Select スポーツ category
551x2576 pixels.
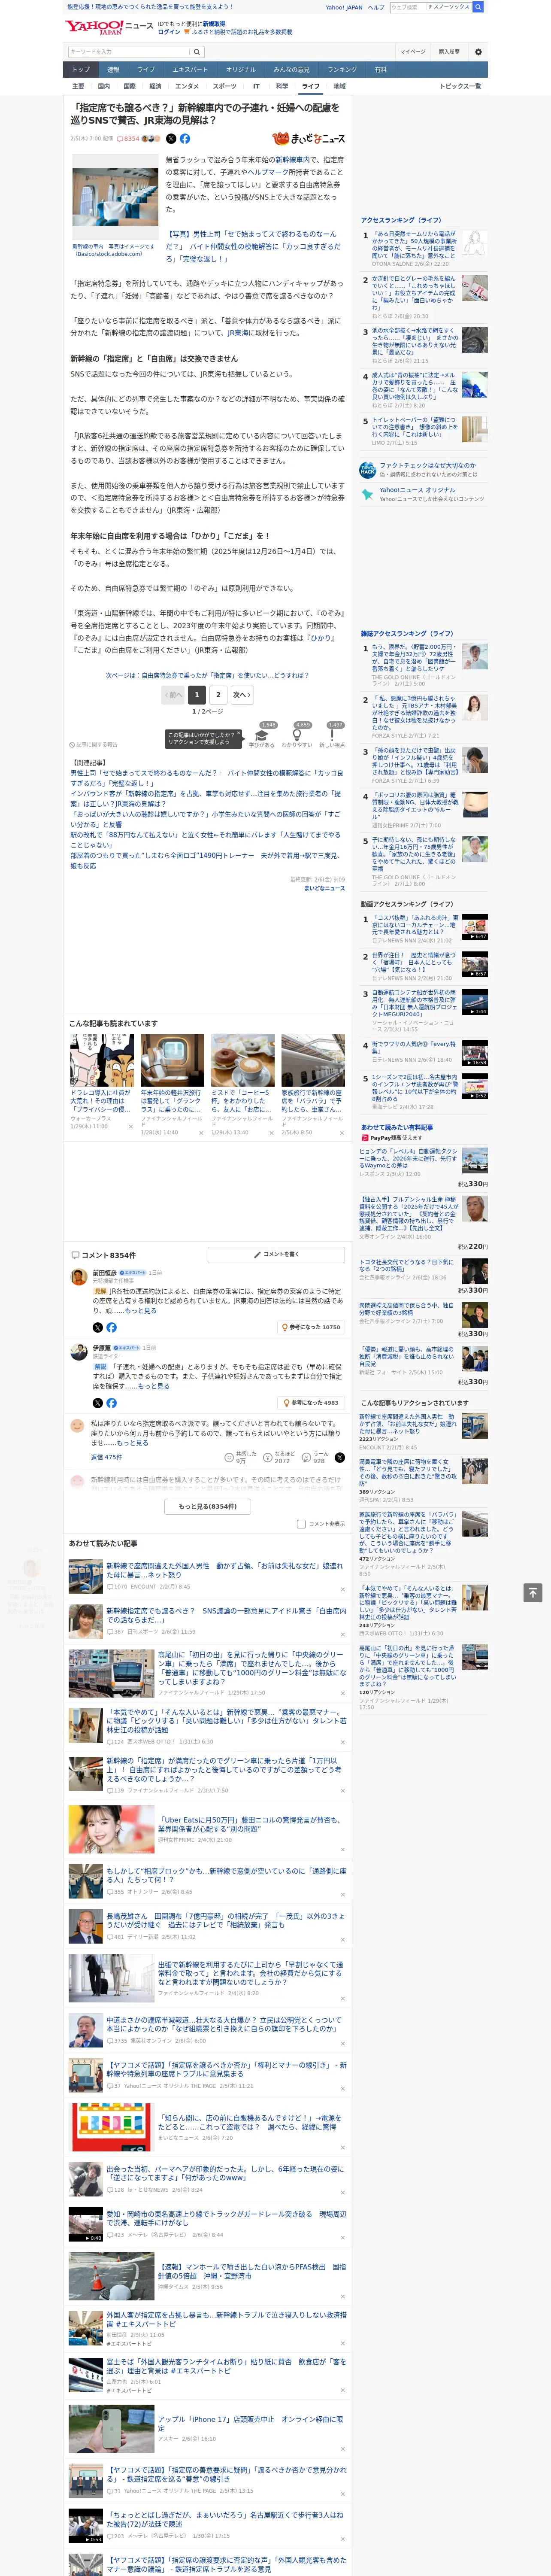pos(225,86)
